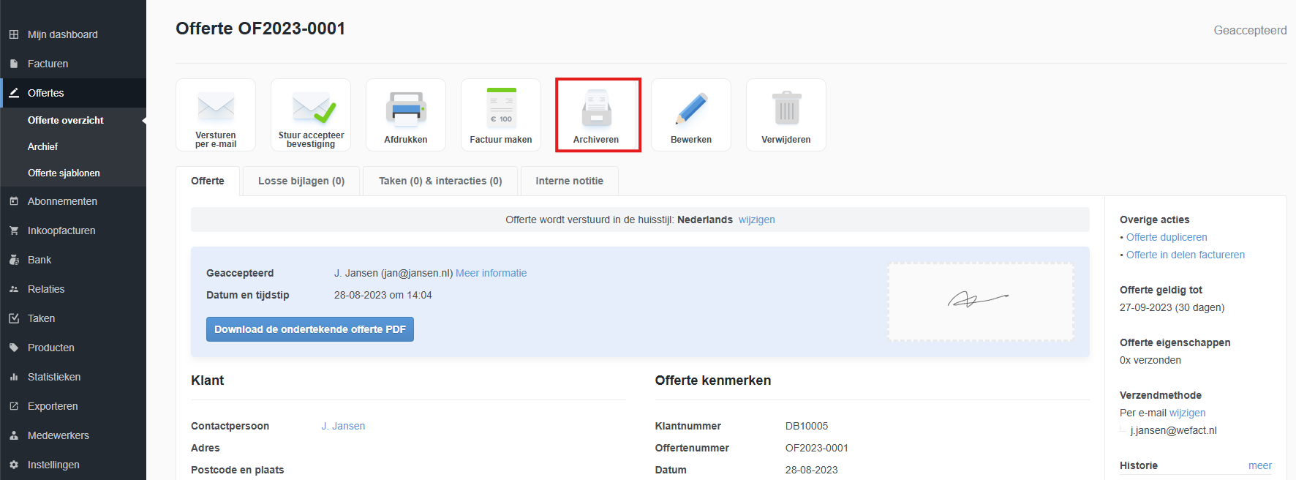
Task: Click Offerte in delen factureren
Action: (x=1185, y=255)
